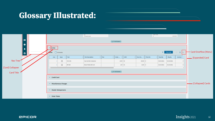Select the GCA-341 part cell
This screenshot has width=215, height=121.
pos(75,61)
